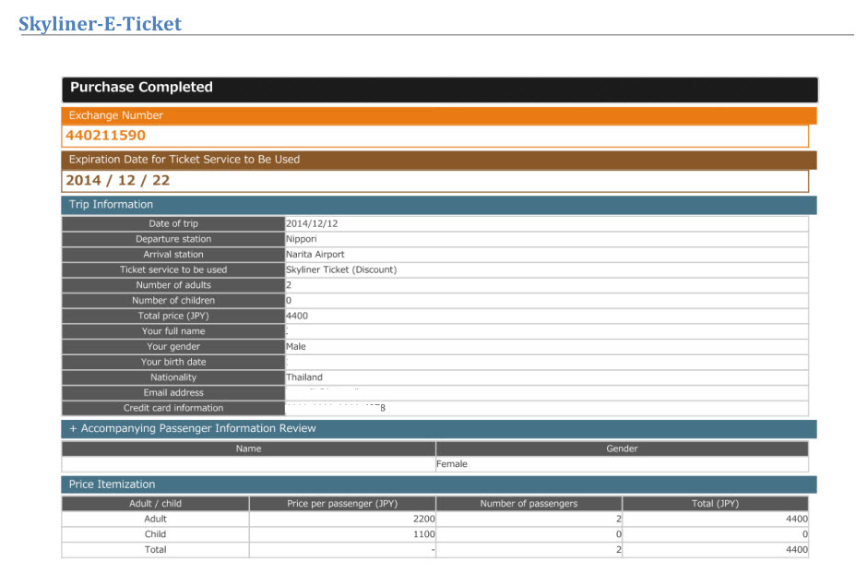Expand Accompanying Passenger Information Review section
This screenshot has height=574, width=856.
(x=439, y=429)
